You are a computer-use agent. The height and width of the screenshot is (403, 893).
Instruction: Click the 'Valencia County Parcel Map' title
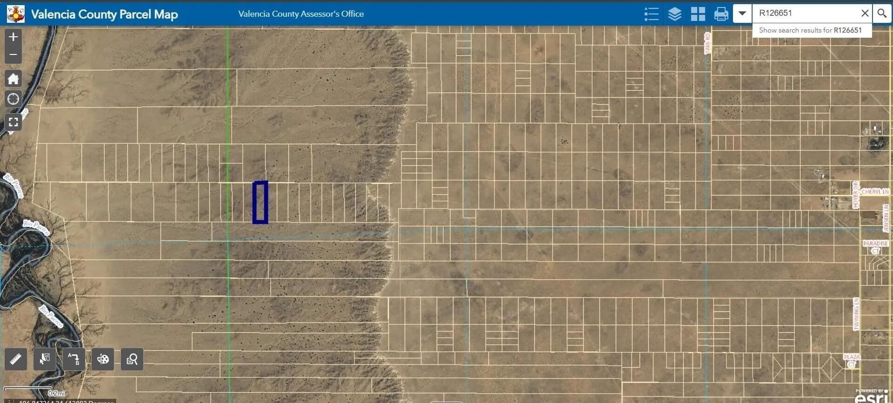coord(105,14)
